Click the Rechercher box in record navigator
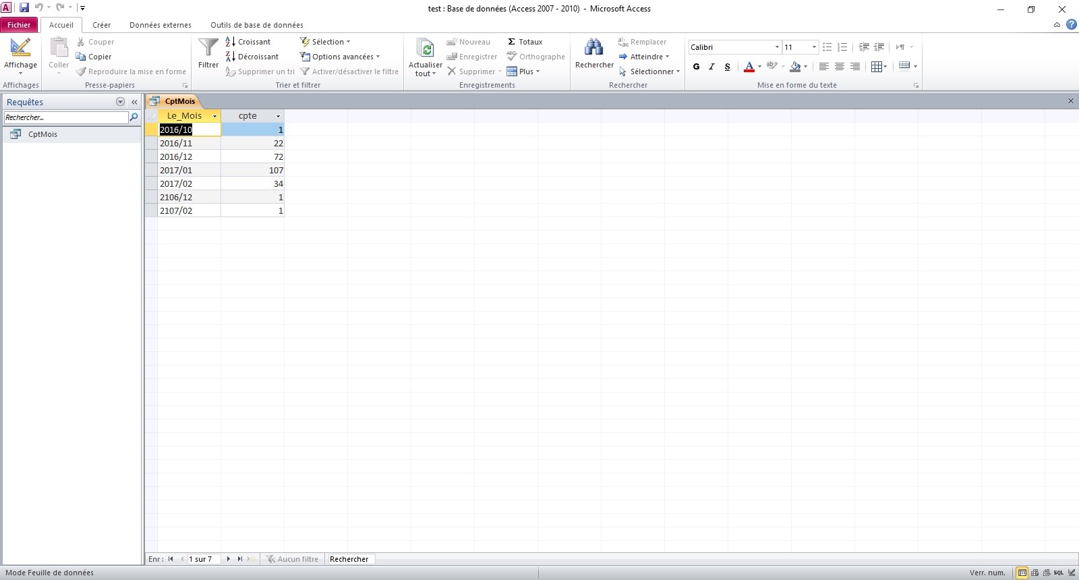 351,559
